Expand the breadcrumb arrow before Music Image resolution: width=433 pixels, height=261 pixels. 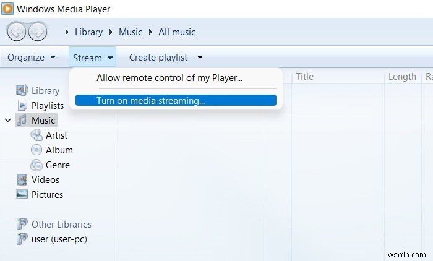click(111, 32)
